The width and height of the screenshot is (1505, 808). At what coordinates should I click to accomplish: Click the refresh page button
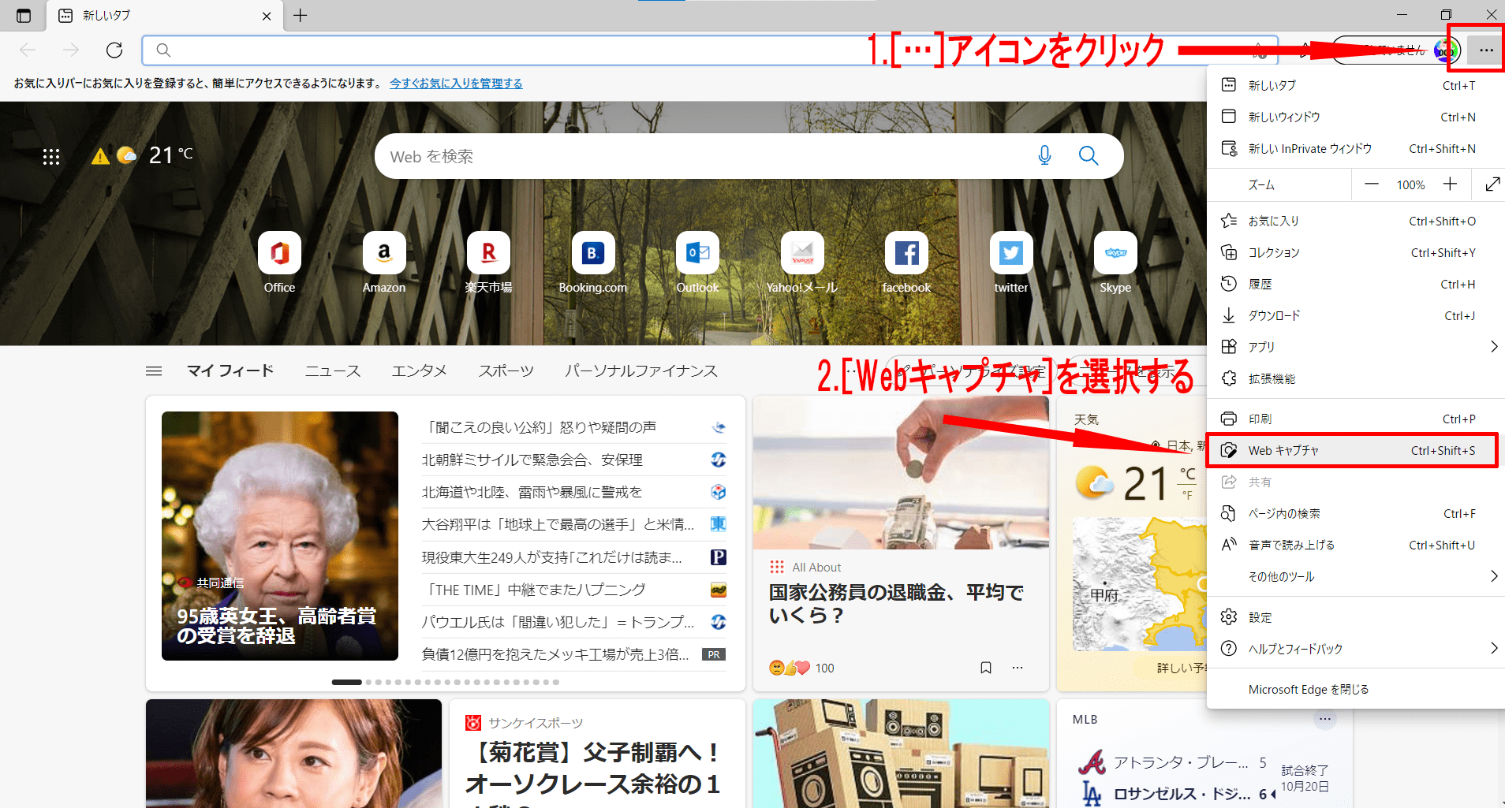(x=114, y=50)
